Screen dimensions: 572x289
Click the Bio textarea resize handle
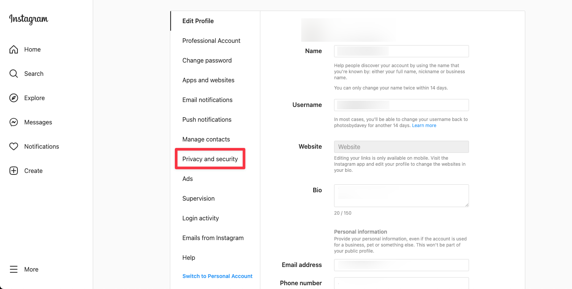466,204
